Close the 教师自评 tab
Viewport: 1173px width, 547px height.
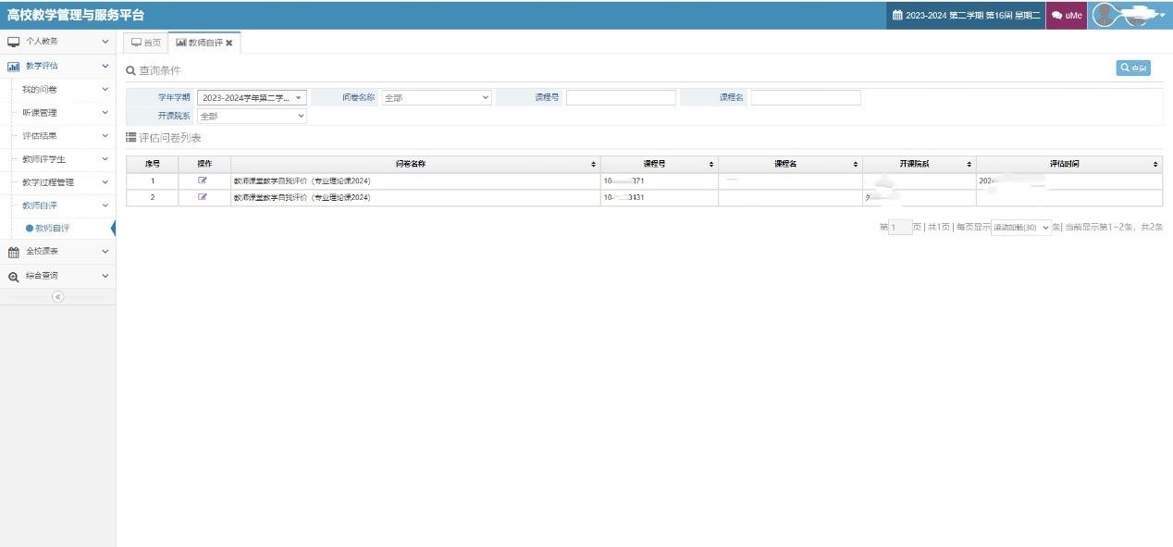click(229, 43)
